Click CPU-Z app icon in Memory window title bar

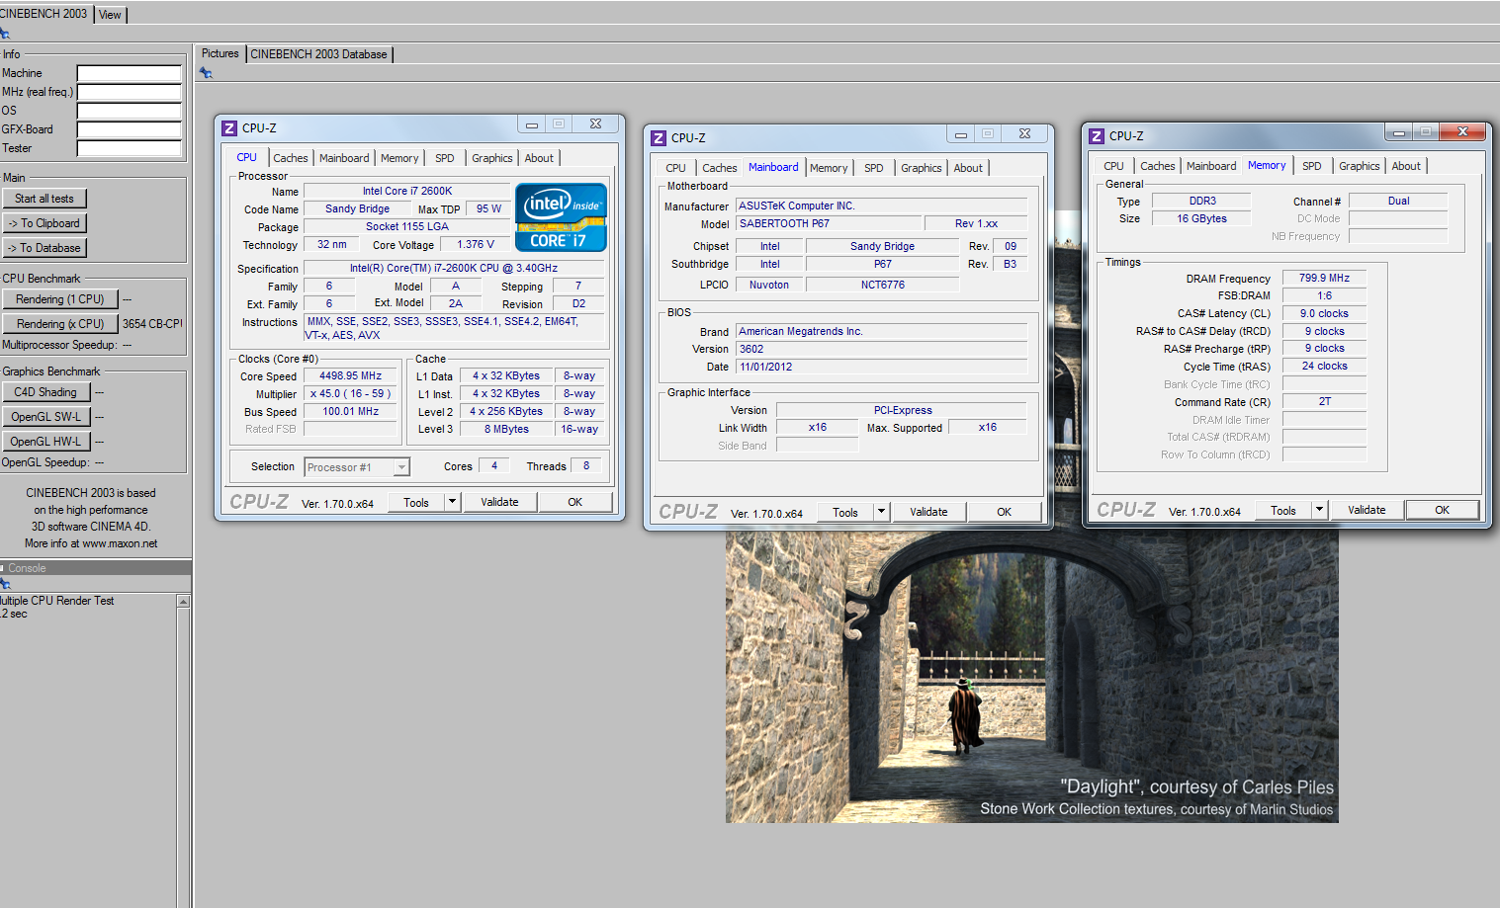pos(1097,135)
